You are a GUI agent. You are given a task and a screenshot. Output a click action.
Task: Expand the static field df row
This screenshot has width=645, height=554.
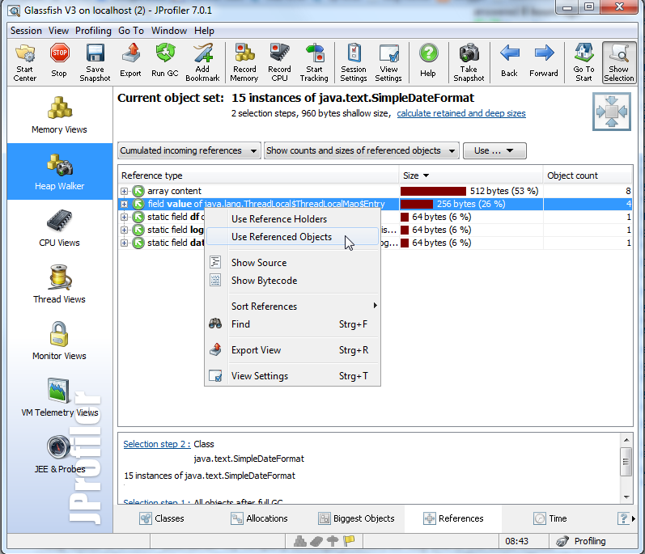125,217
